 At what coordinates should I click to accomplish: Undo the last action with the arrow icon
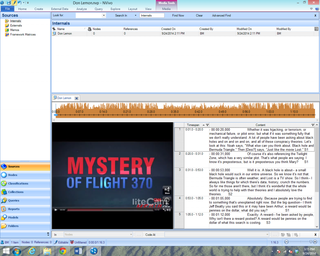(20, 3)
